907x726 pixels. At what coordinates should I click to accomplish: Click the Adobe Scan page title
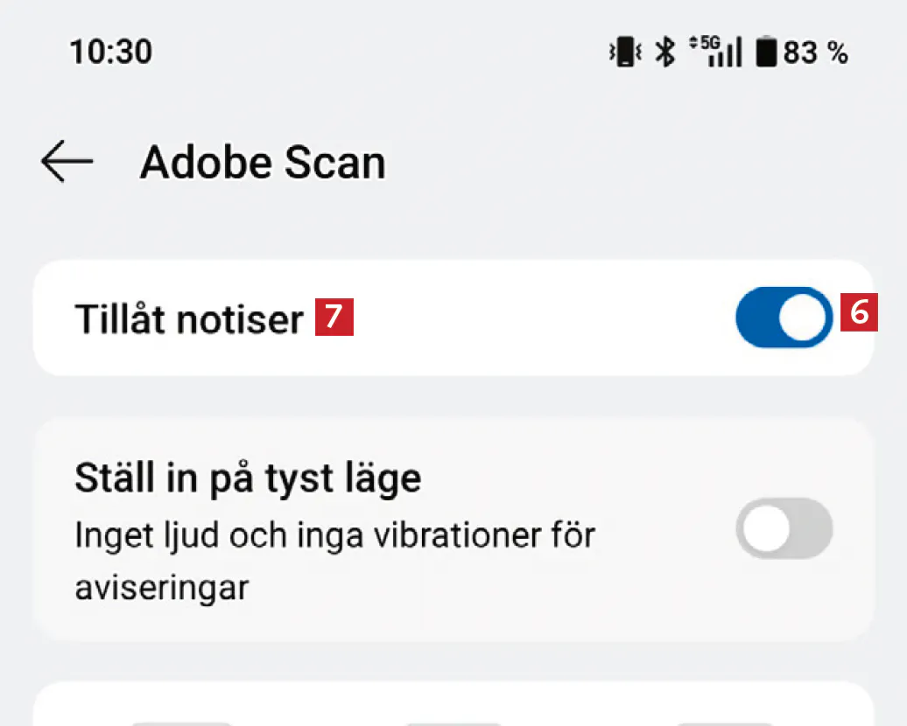(x=263, y=164)
